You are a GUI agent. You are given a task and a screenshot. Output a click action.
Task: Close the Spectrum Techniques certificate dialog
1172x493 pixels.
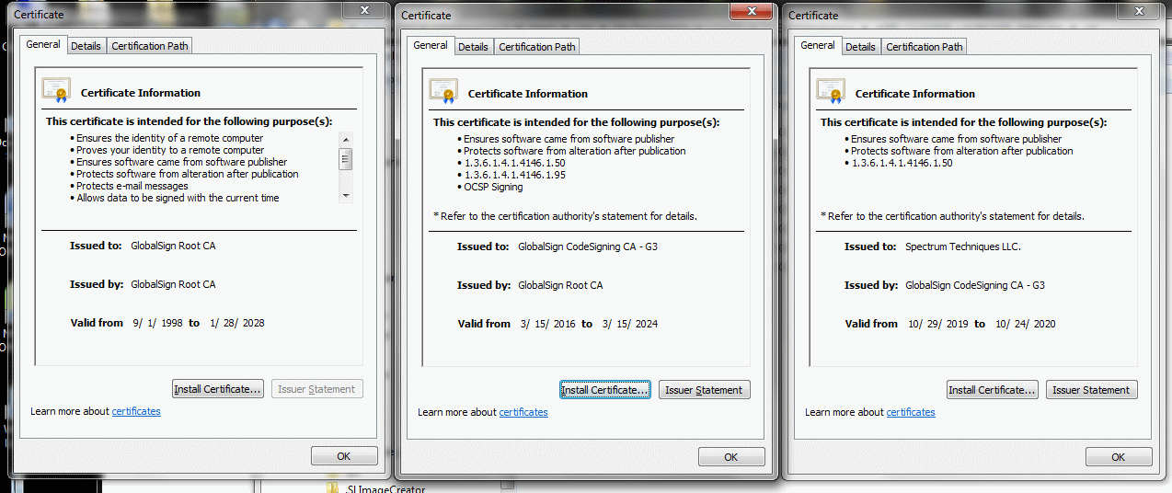(1138, 10)
